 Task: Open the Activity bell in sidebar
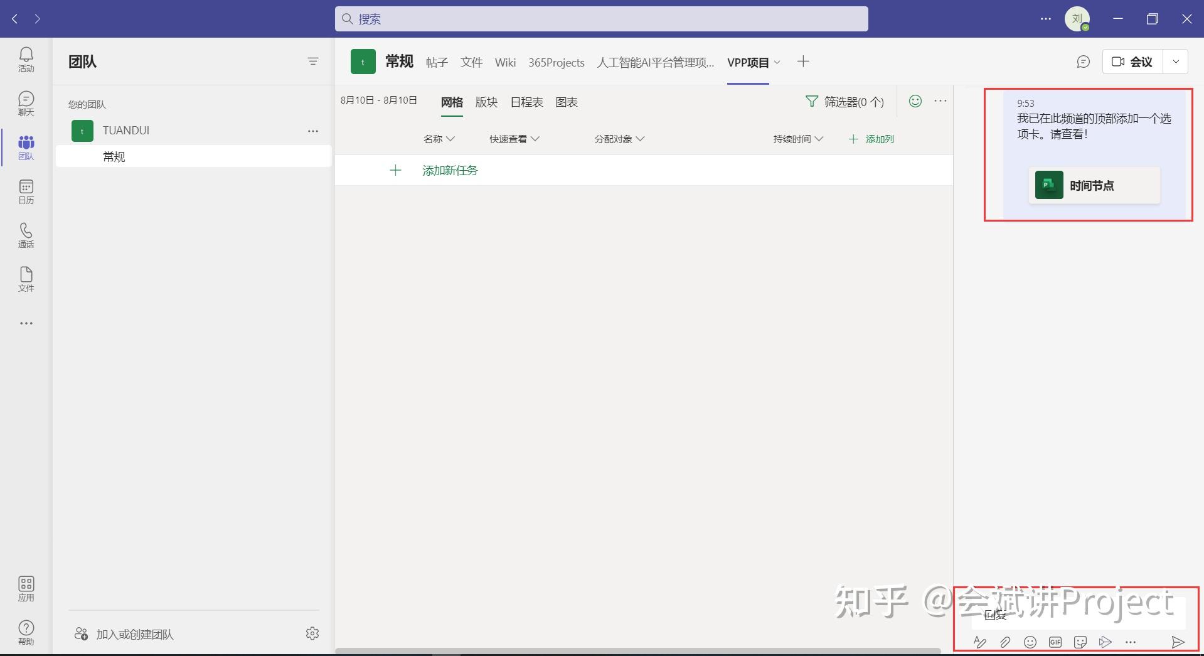(26, 60)
